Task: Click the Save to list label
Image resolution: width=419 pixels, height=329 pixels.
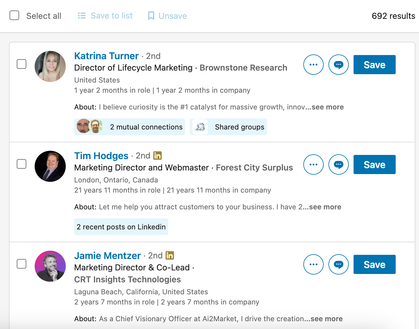Action: click(x=111, y=16)
